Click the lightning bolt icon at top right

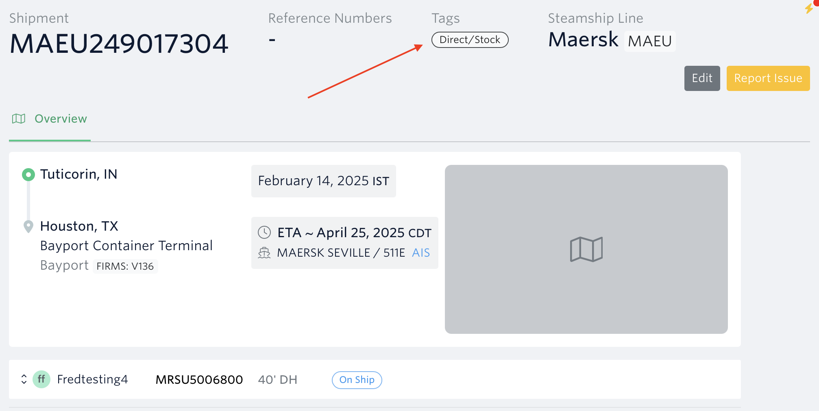click(808, 8)
